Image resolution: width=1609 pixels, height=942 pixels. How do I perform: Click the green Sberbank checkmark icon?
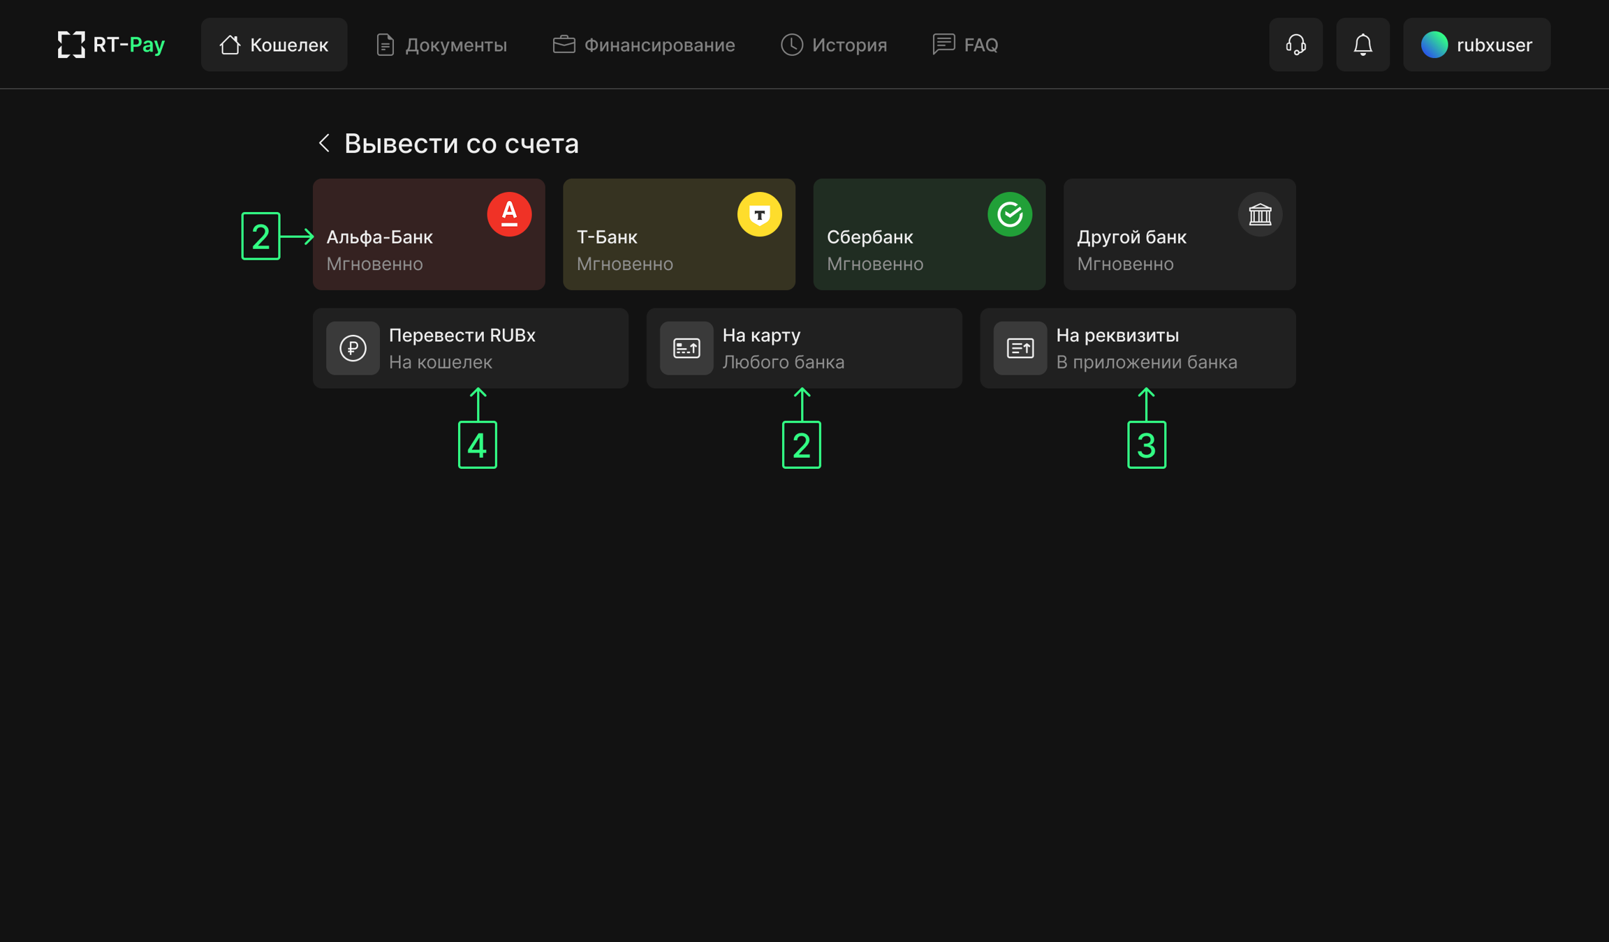point(1009,214)
